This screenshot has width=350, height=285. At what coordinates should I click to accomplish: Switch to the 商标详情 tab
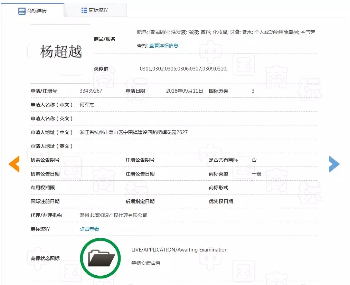[x=36, y=10]
